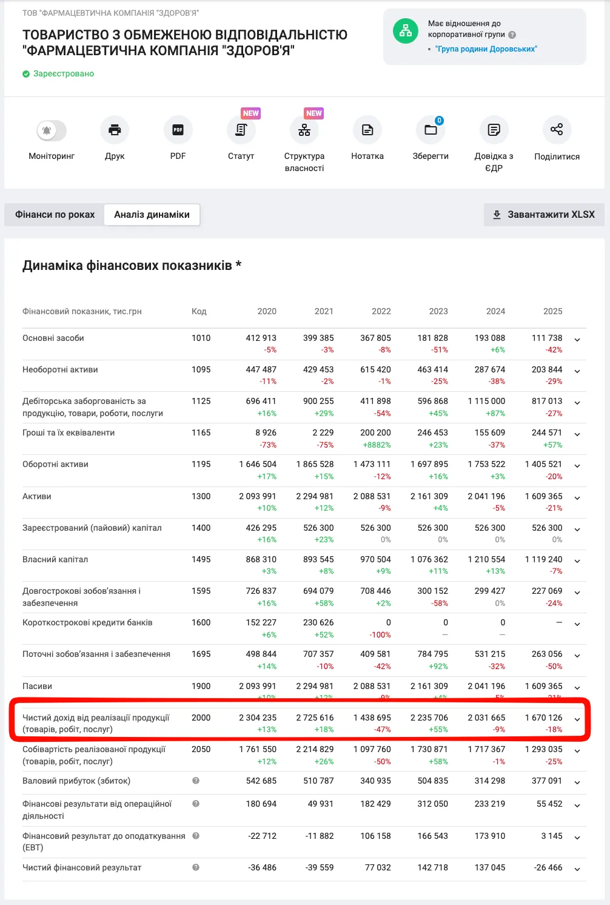Click the Зареєстровано status label

[x=64, y=73]
